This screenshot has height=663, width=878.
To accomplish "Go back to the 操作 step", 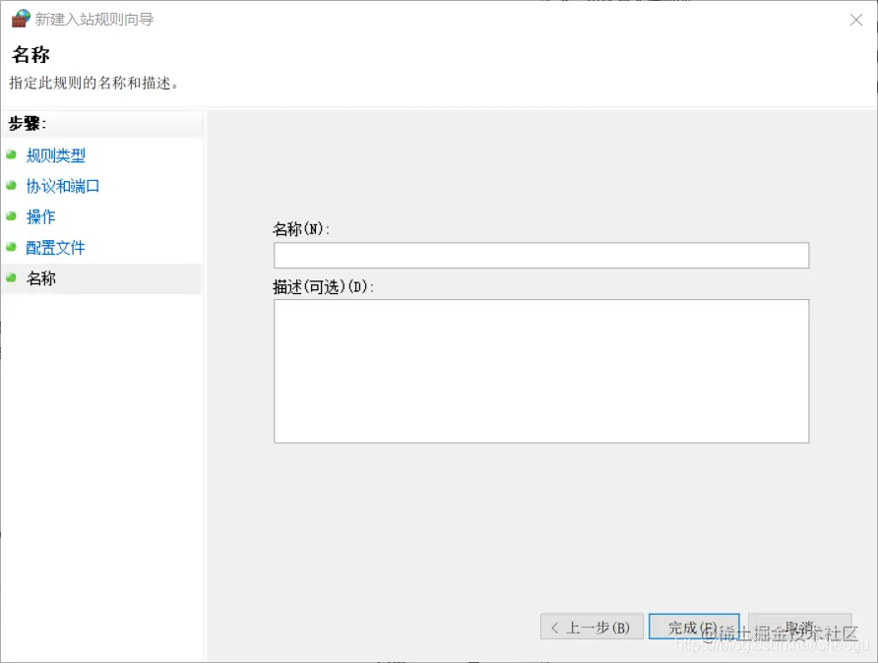I will pos(40,216).
